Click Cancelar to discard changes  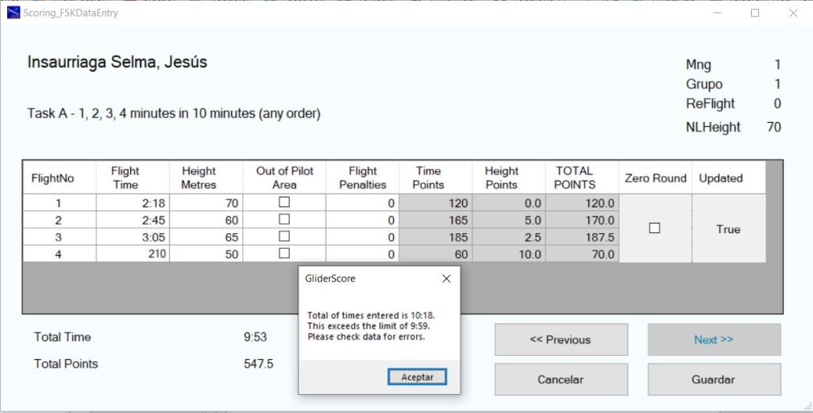coord(561,379)
